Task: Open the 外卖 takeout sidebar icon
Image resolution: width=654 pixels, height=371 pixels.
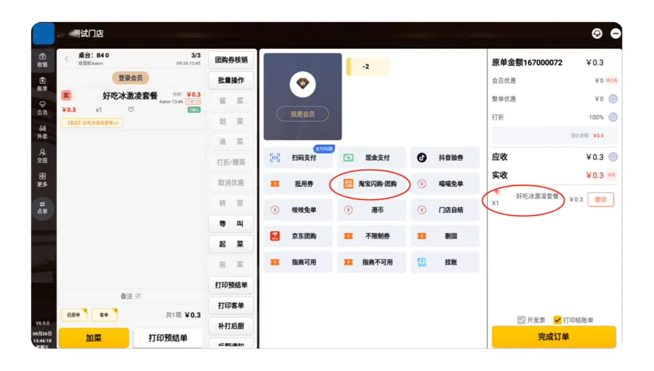Action: (x=42, y=131)
